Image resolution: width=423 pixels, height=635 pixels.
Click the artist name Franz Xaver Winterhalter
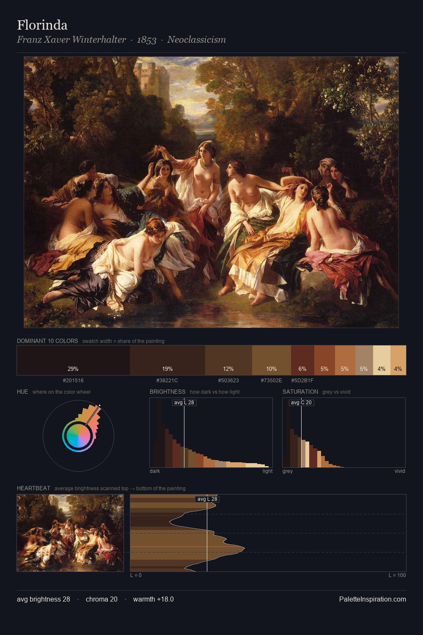click(x=71, y=40)
